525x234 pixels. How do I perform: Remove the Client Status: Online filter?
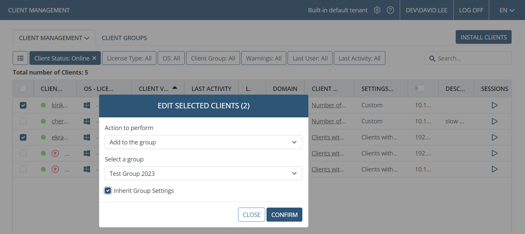94,58
